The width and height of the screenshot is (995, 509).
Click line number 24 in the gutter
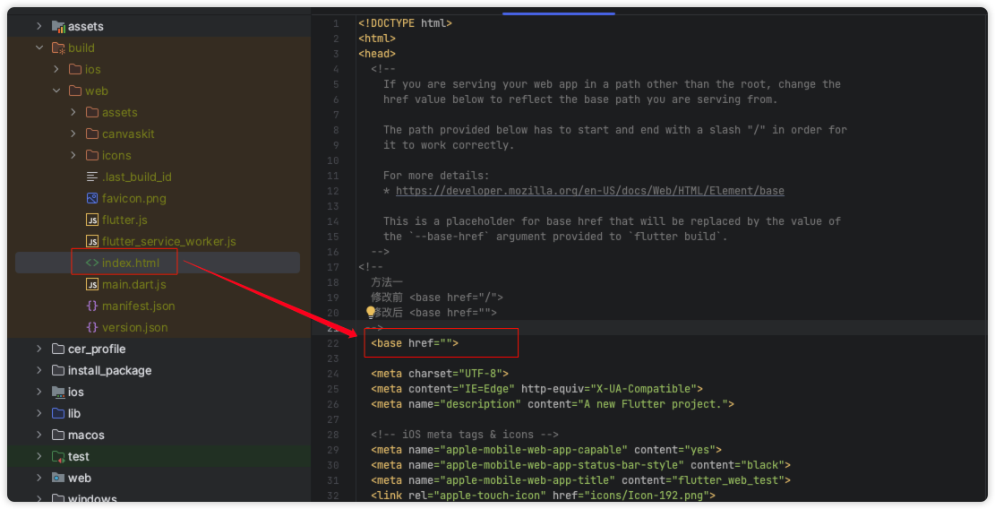[x=333, y=374]
